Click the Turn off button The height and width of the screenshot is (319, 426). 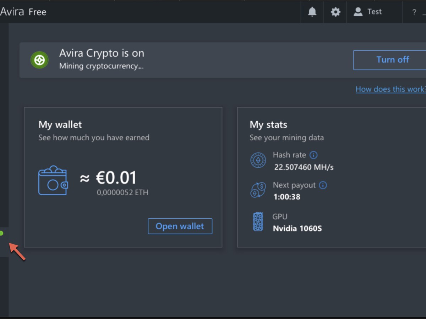pyautogui.click(x=393, y=60)
